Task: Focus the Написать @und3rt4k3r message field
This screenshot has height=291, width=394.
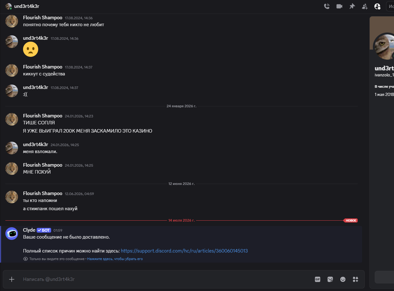Action: [164, 279]
